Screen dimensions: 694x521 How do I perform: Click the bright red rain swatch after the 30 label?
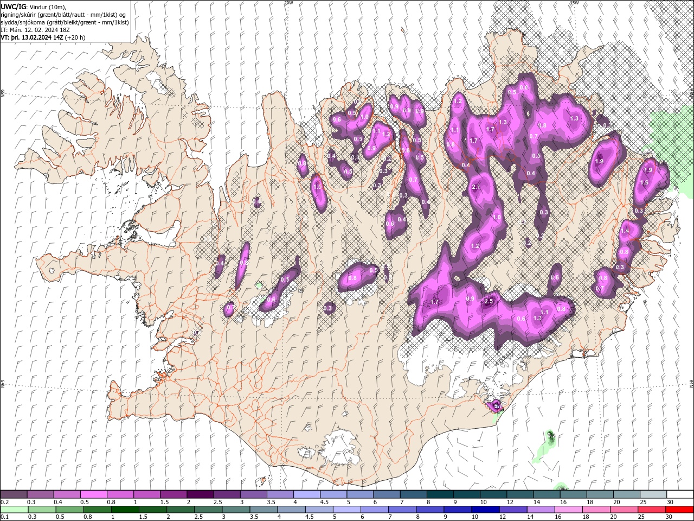[x=679, y=510]
